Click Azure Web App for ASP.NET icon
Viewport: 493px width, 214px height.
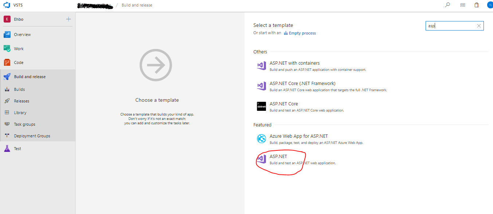(x=261, y=139)
